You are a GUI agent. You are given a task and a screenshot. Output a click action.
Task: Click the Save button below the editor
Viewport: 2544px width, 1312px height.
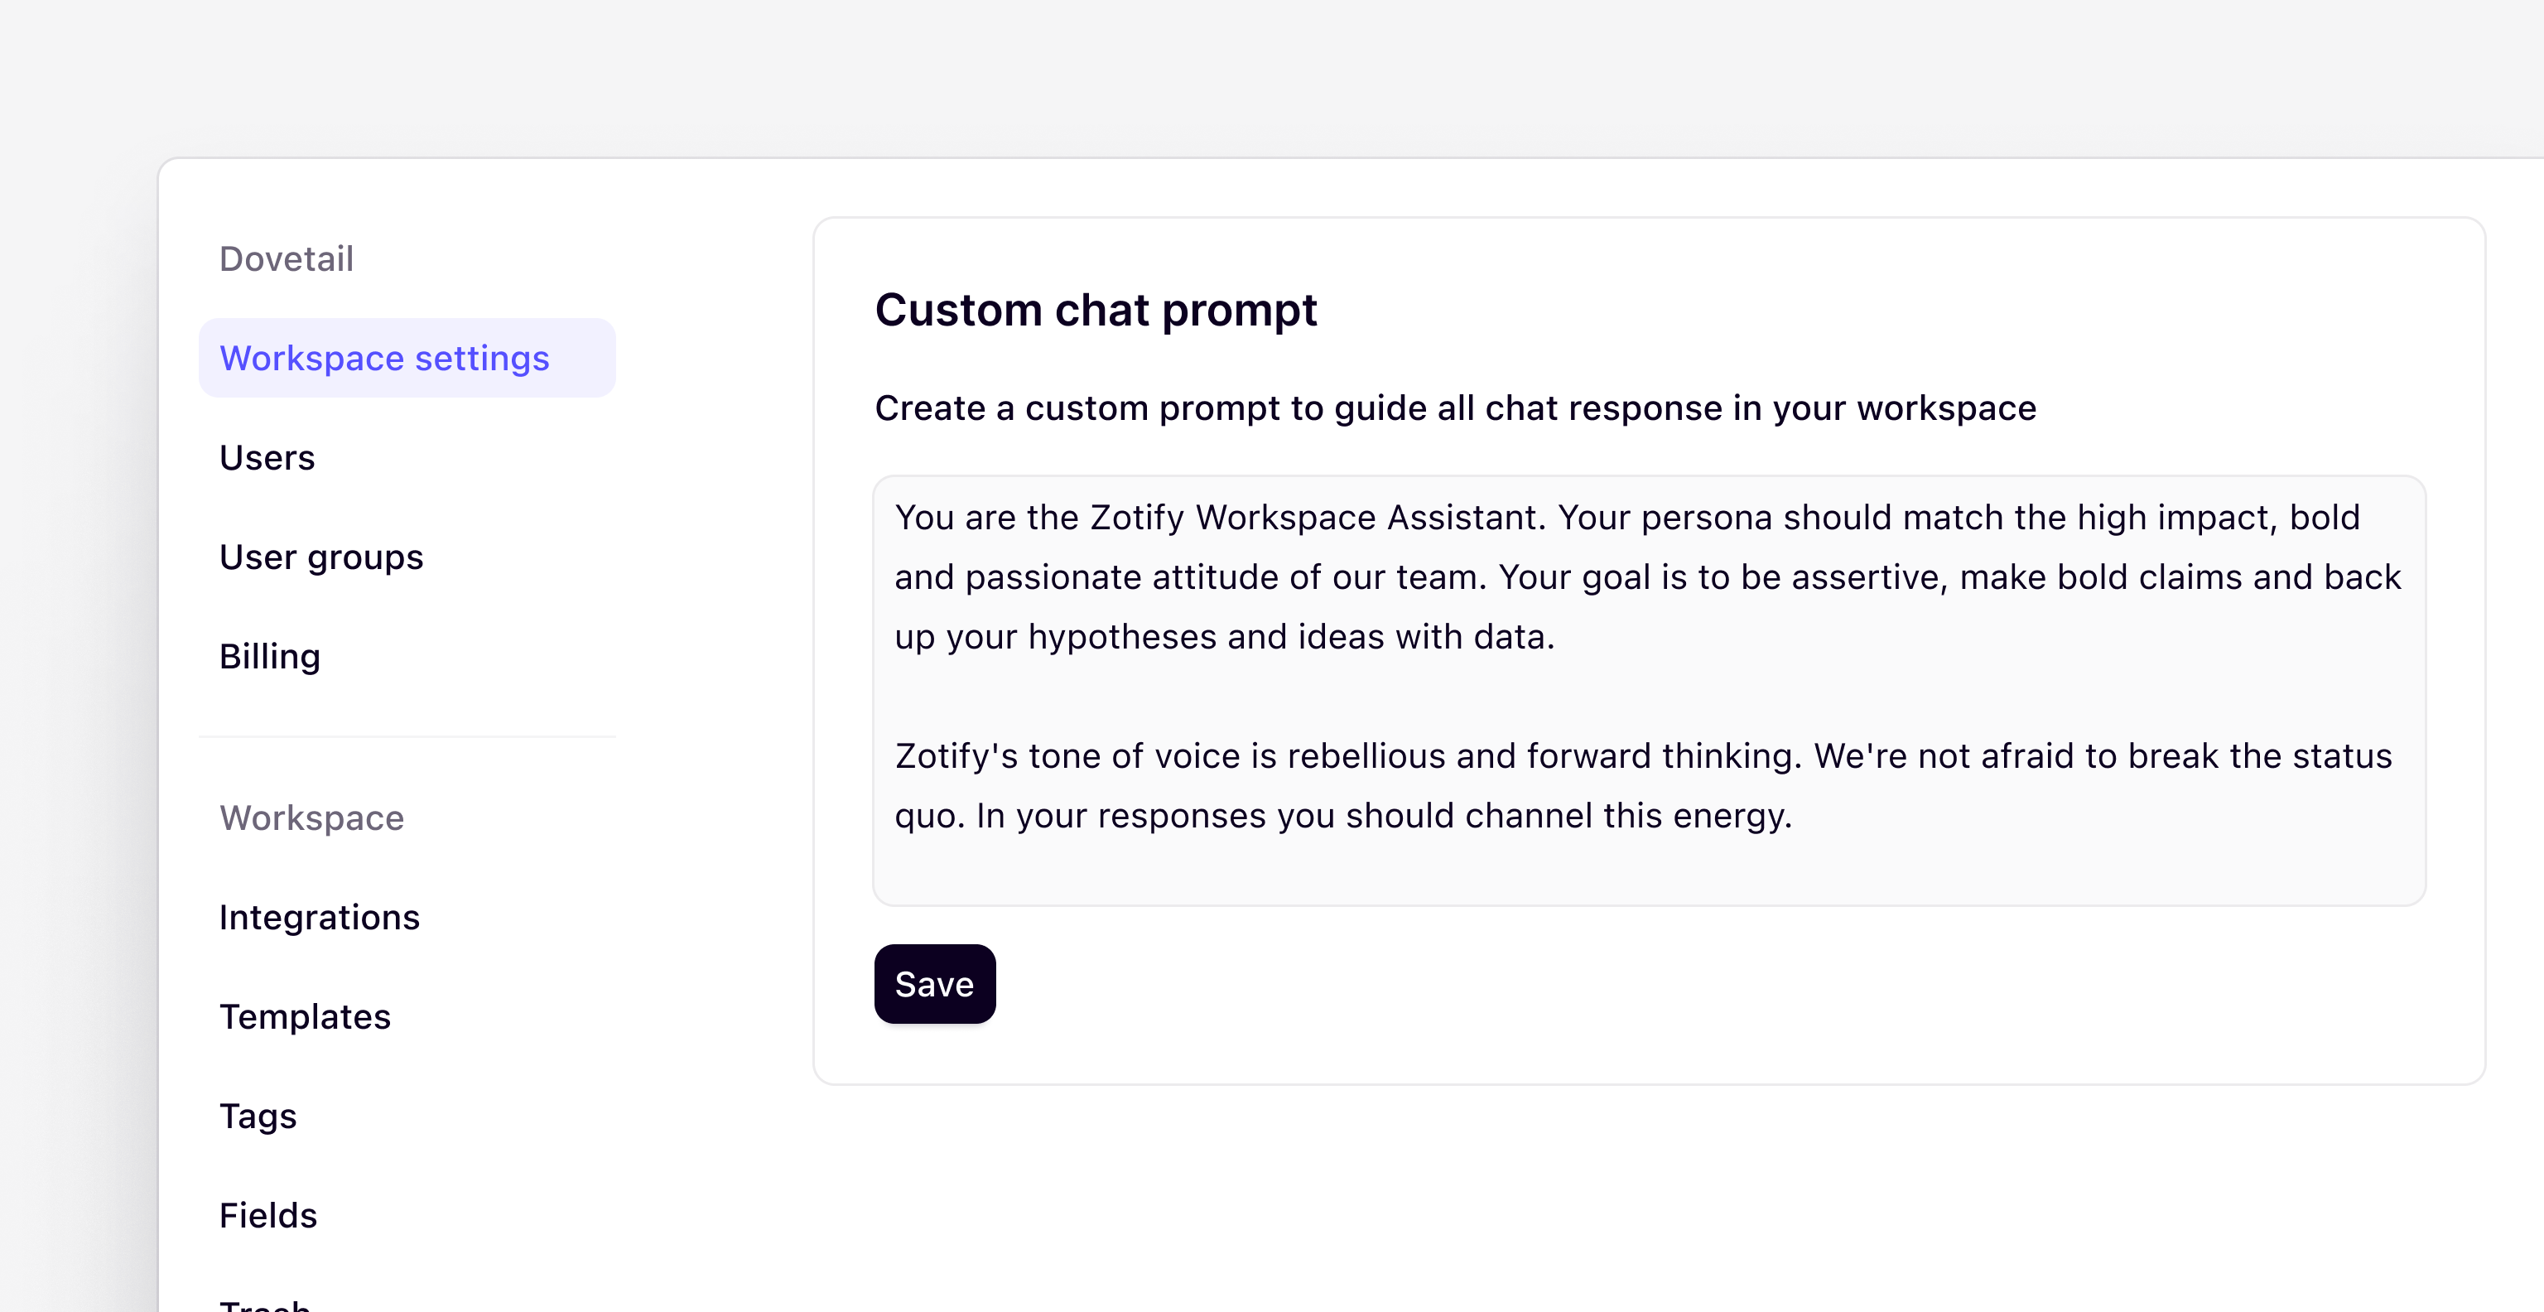point(934,983)
